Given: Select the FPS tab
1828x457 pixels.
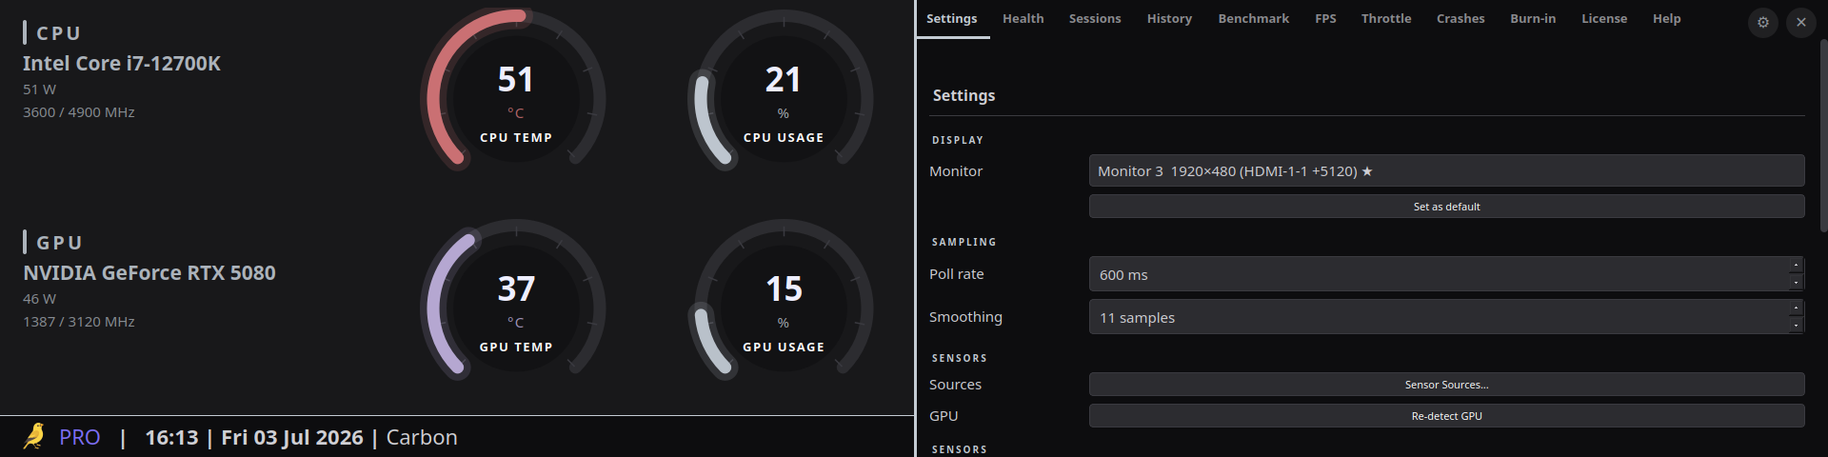Looking at the screenshot, I should coord(1325,18).
